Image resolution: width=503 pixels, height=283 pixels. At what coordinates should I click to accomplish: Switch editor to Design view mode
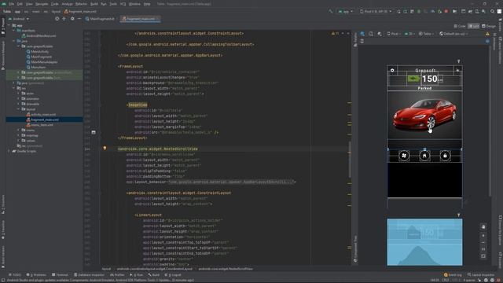489,26
